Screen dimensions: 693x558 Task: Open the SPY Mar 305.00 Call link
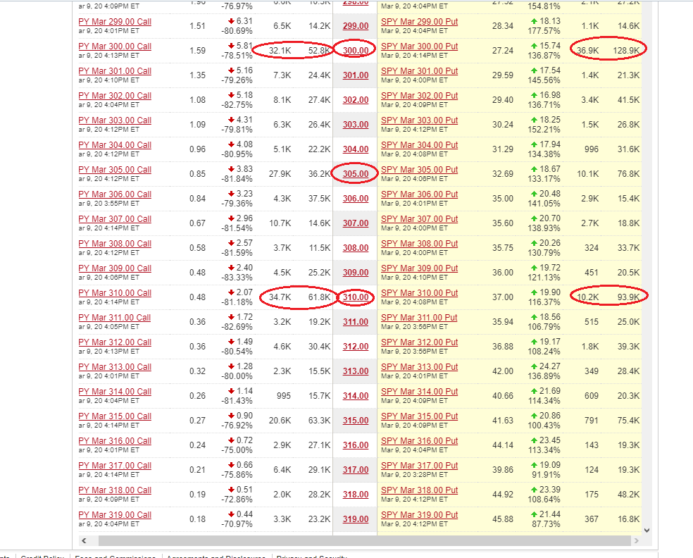115,170
